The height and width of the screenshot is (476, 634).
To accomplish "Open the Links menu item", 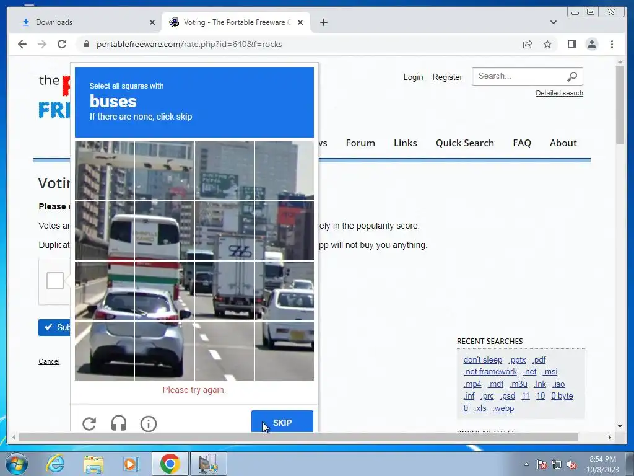I will tap(405, 143).
